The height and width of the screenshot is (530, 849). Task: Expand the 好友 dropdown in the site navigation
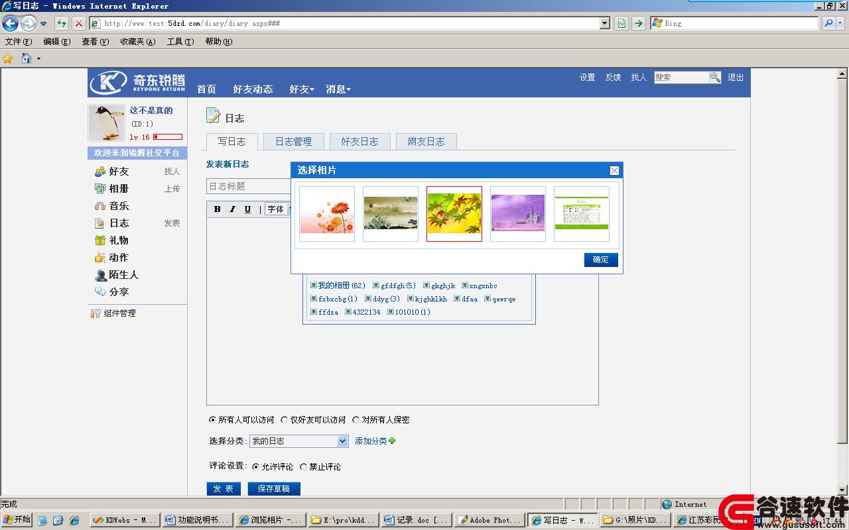tap(302, 89)
